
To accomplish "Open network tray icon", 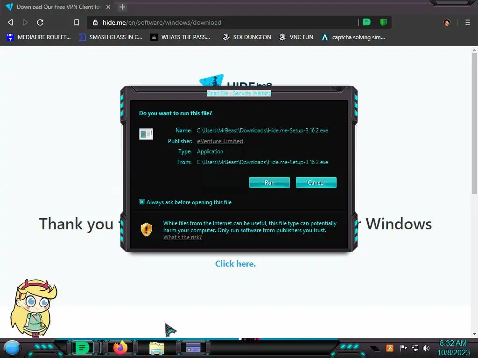I will [x=415, y=348].
